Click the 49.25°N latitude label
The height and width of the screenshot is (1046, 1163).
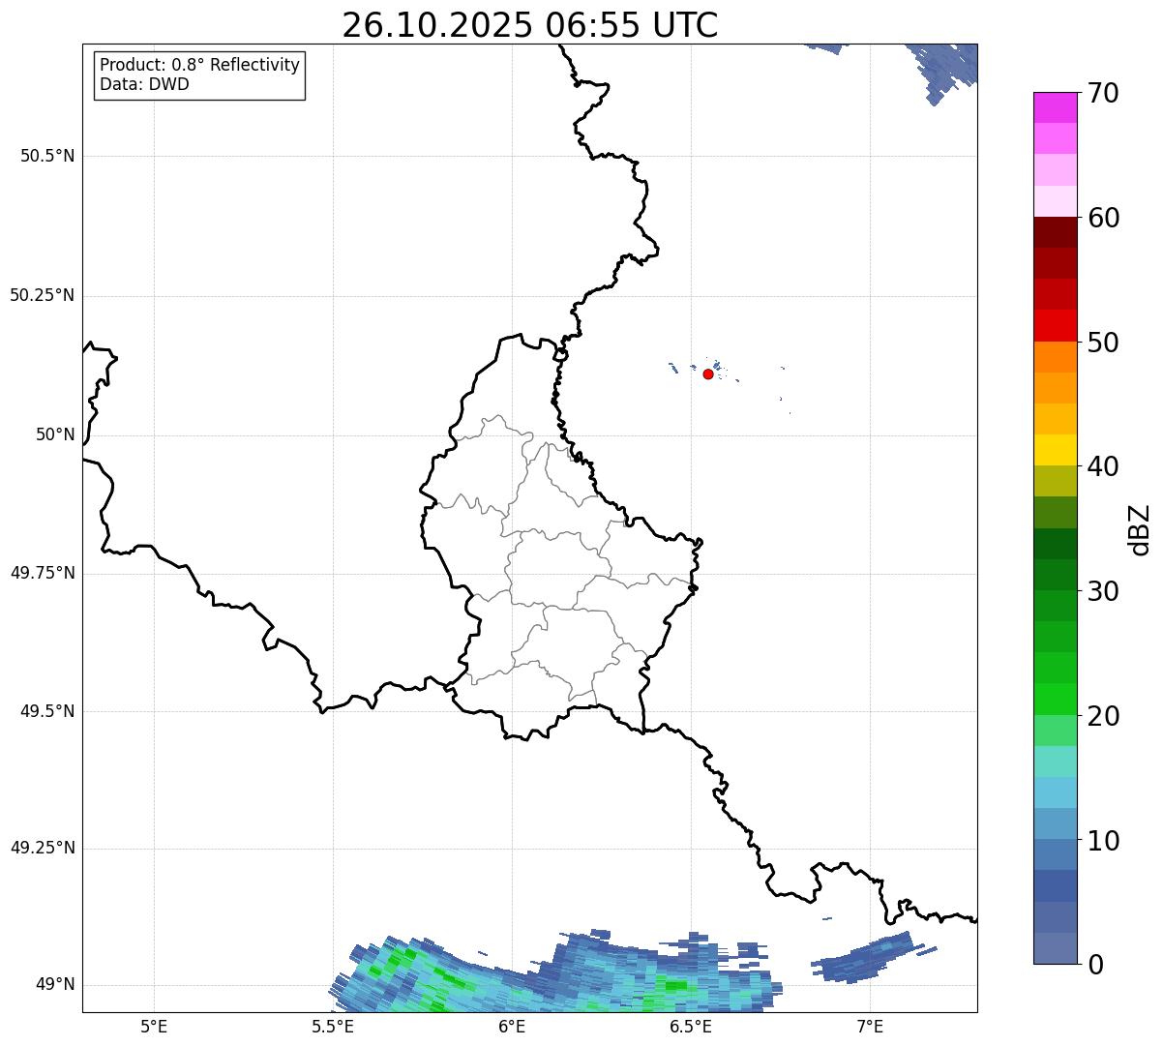pos(42,848)
